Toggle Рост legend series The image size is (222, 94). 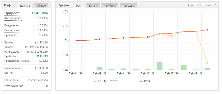coord(145,81)
